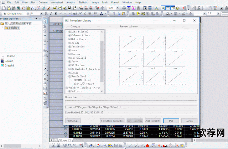Select the Pan hand tool
The height and width of the screenshot is (149, 228).
(45, 84)
